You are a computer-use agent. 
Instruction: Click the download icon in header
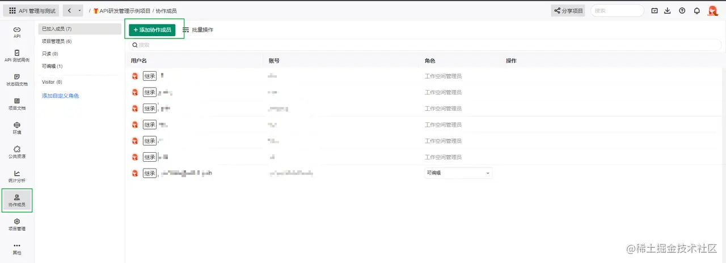[668, 10]
